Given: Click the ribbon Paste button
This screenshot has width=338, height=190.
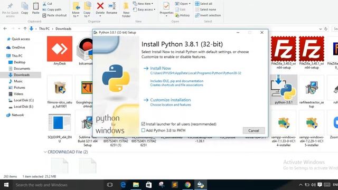Looking at the screenshot, I should tap(36, 8).
